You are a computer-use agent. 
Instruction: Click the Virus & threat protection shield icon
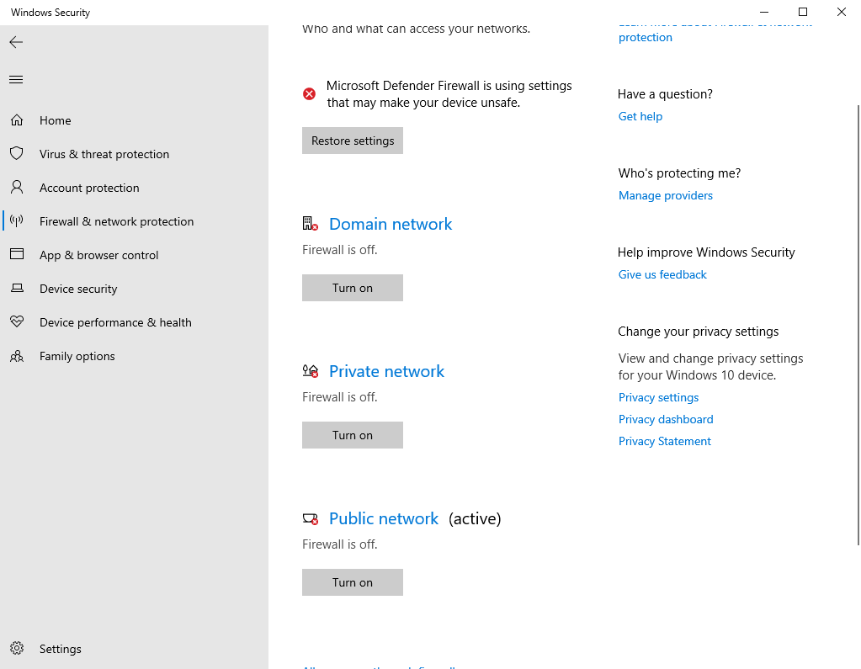click(x=16, y=154)
